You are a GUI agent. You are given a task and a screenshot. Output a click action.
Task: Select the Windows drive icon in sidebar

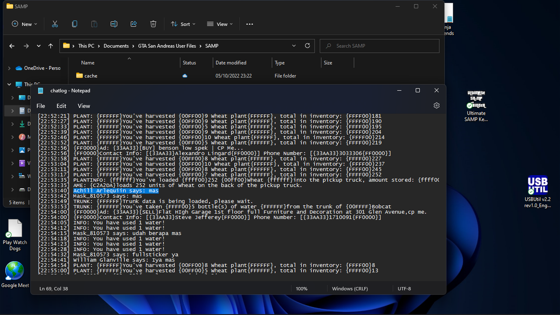[x=22, y=176]
